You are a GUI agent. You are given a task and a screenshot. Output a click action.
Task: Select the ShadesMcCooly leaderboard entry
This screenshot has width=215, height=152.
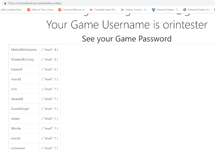(24, 59)
